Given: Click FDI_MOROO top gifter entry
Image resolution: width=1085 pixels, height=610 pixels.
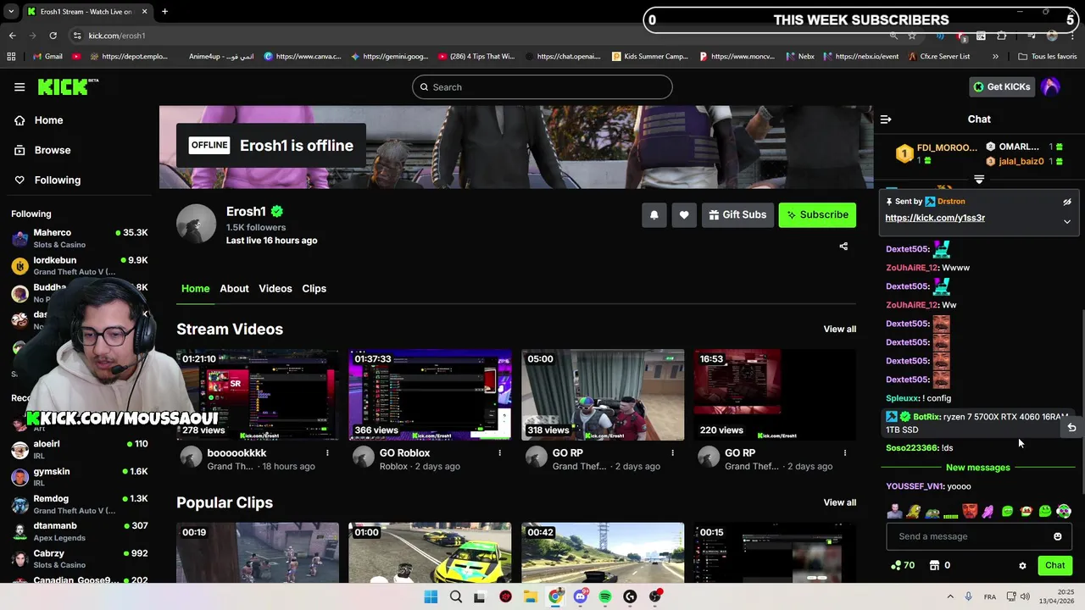Looking at the screenshot, I should 938,153.
